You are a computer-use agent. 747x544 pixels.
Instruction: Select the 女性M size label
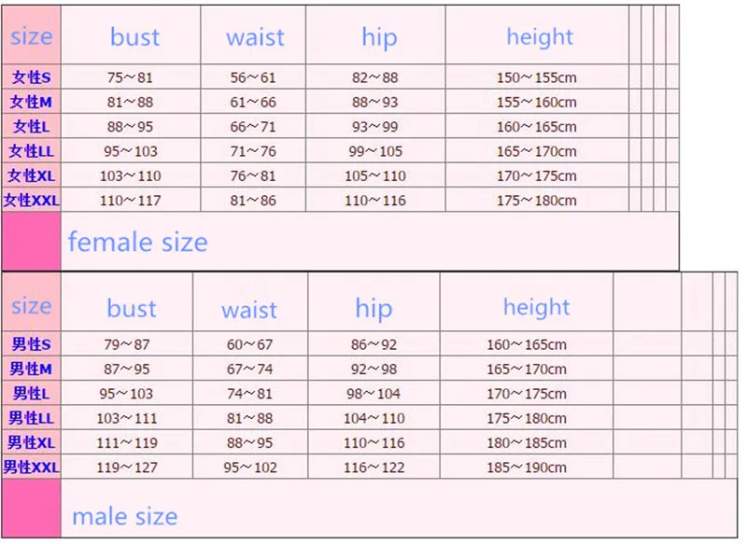pyautogui.click(x=31, y=102)
